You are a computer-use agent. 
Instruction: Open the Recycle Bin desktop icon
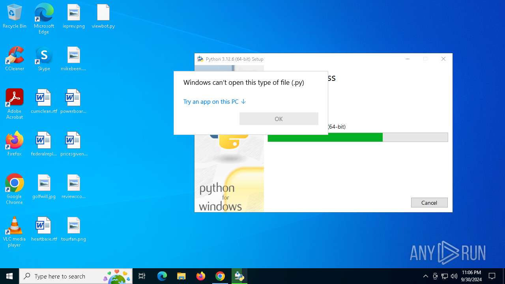(15, 17)
